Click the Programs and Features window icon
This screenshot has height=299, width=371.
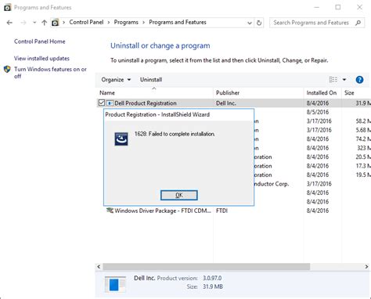point(8,8)
